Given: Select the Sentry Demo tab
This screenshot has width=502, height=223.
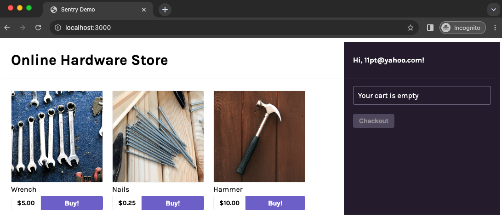Looking at the screenshot, I should point(92,10).
